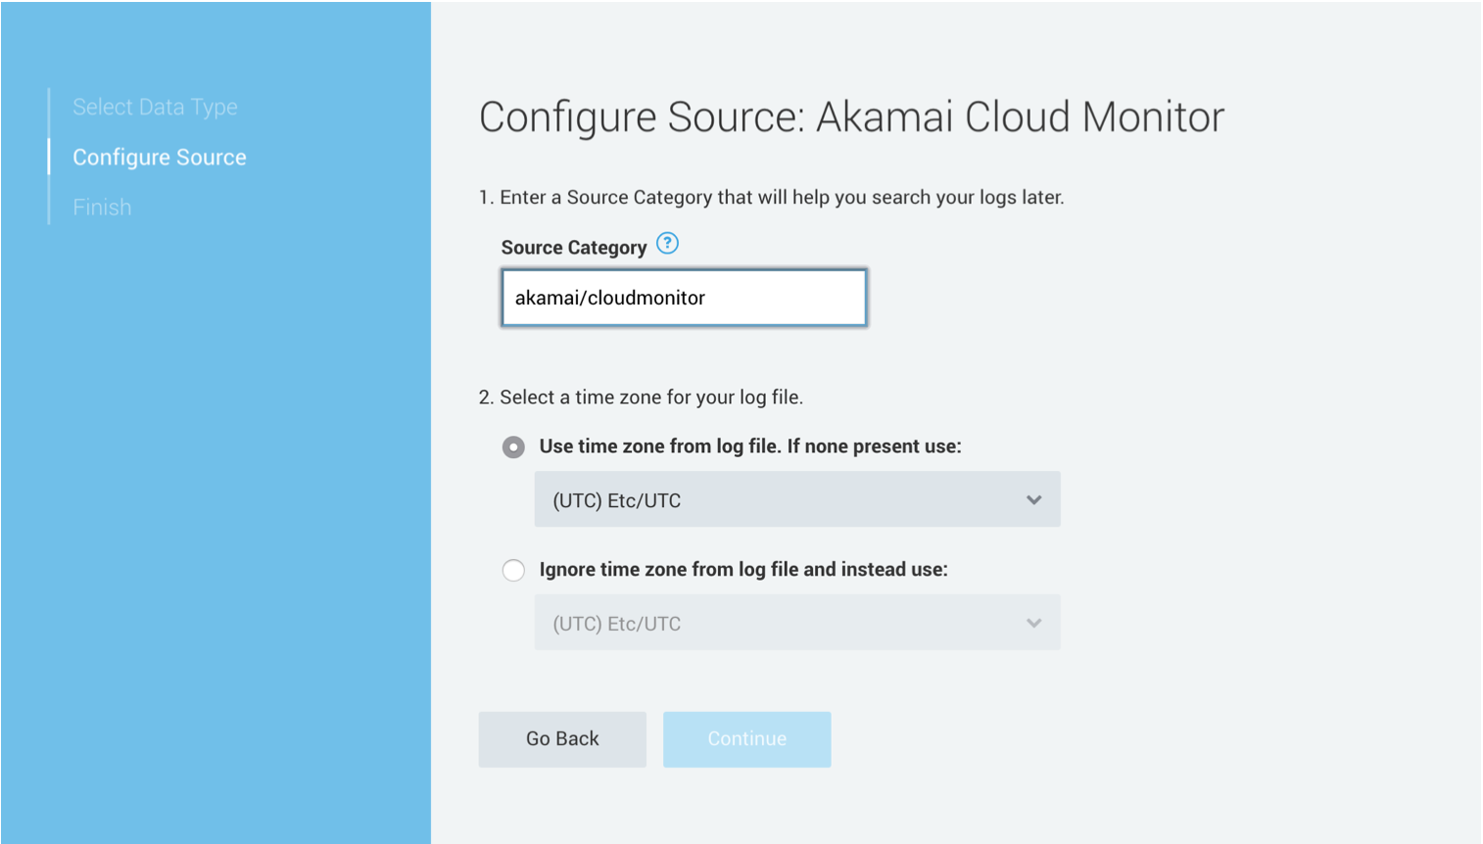Click the step 1 instruction about Source Category
Screen dimensions: 1483x844
coord(772,198)
